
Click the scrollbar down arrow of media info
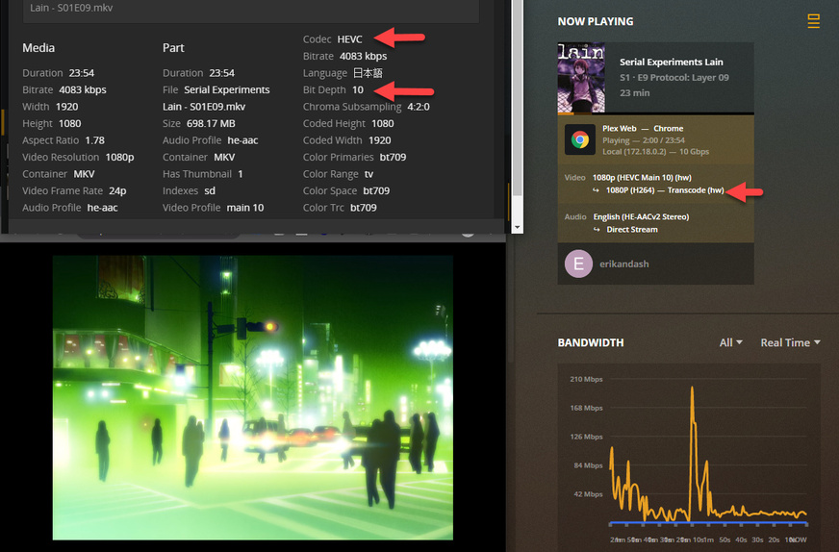tap(517, 227)
